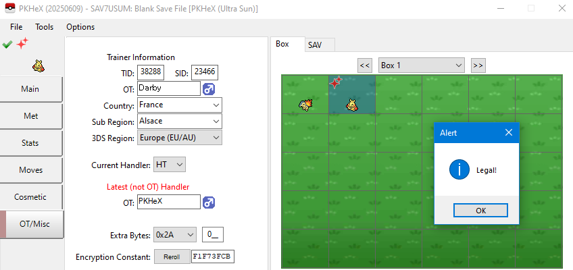Click the green legality checkmark icon

pos(7,44)
